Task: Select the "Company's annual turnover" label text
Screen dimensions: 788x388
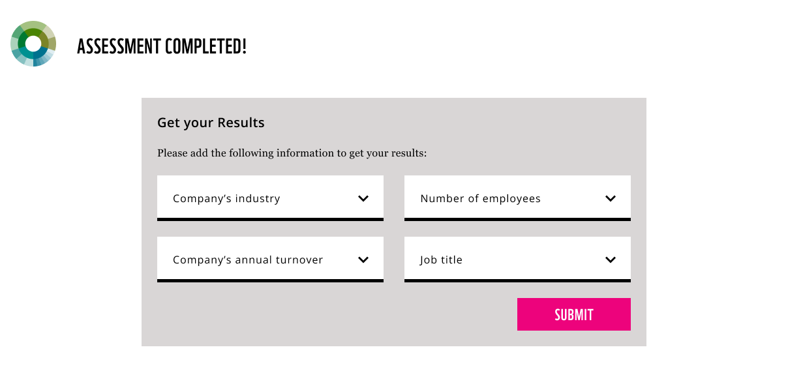Action: pos(248,260)
